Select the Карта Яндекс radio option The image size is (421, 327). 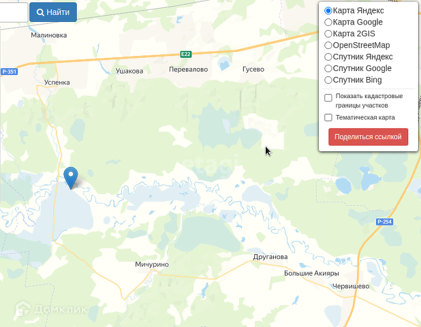point(328,11)
